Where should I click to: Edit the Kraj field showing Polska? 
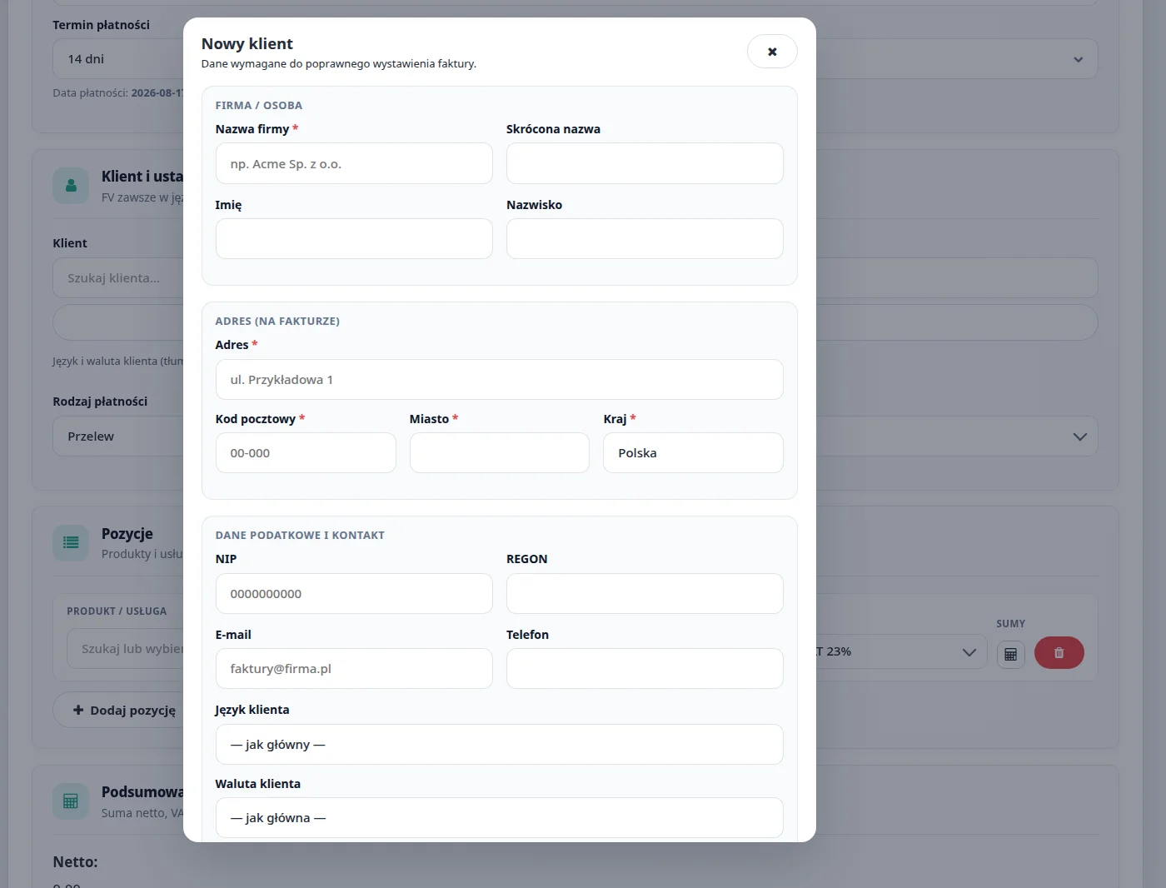[x=693, y=453]
